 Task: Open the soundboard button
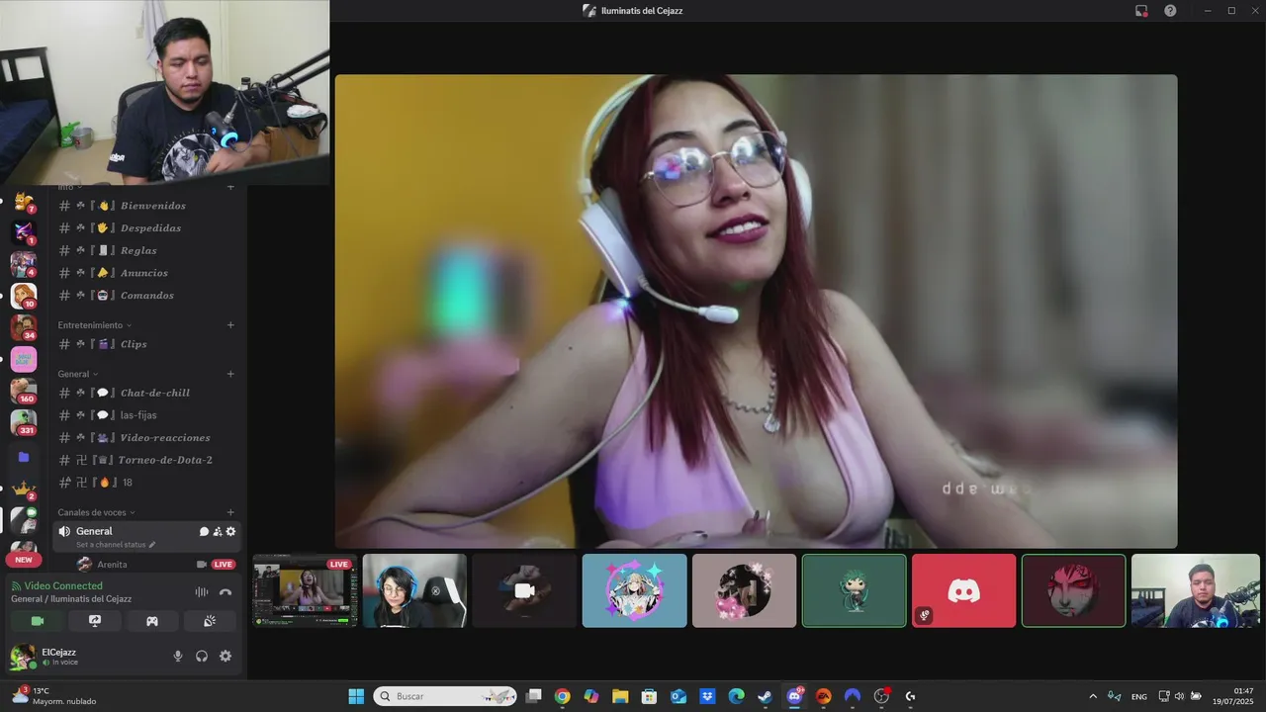click(x=210, y=621)
